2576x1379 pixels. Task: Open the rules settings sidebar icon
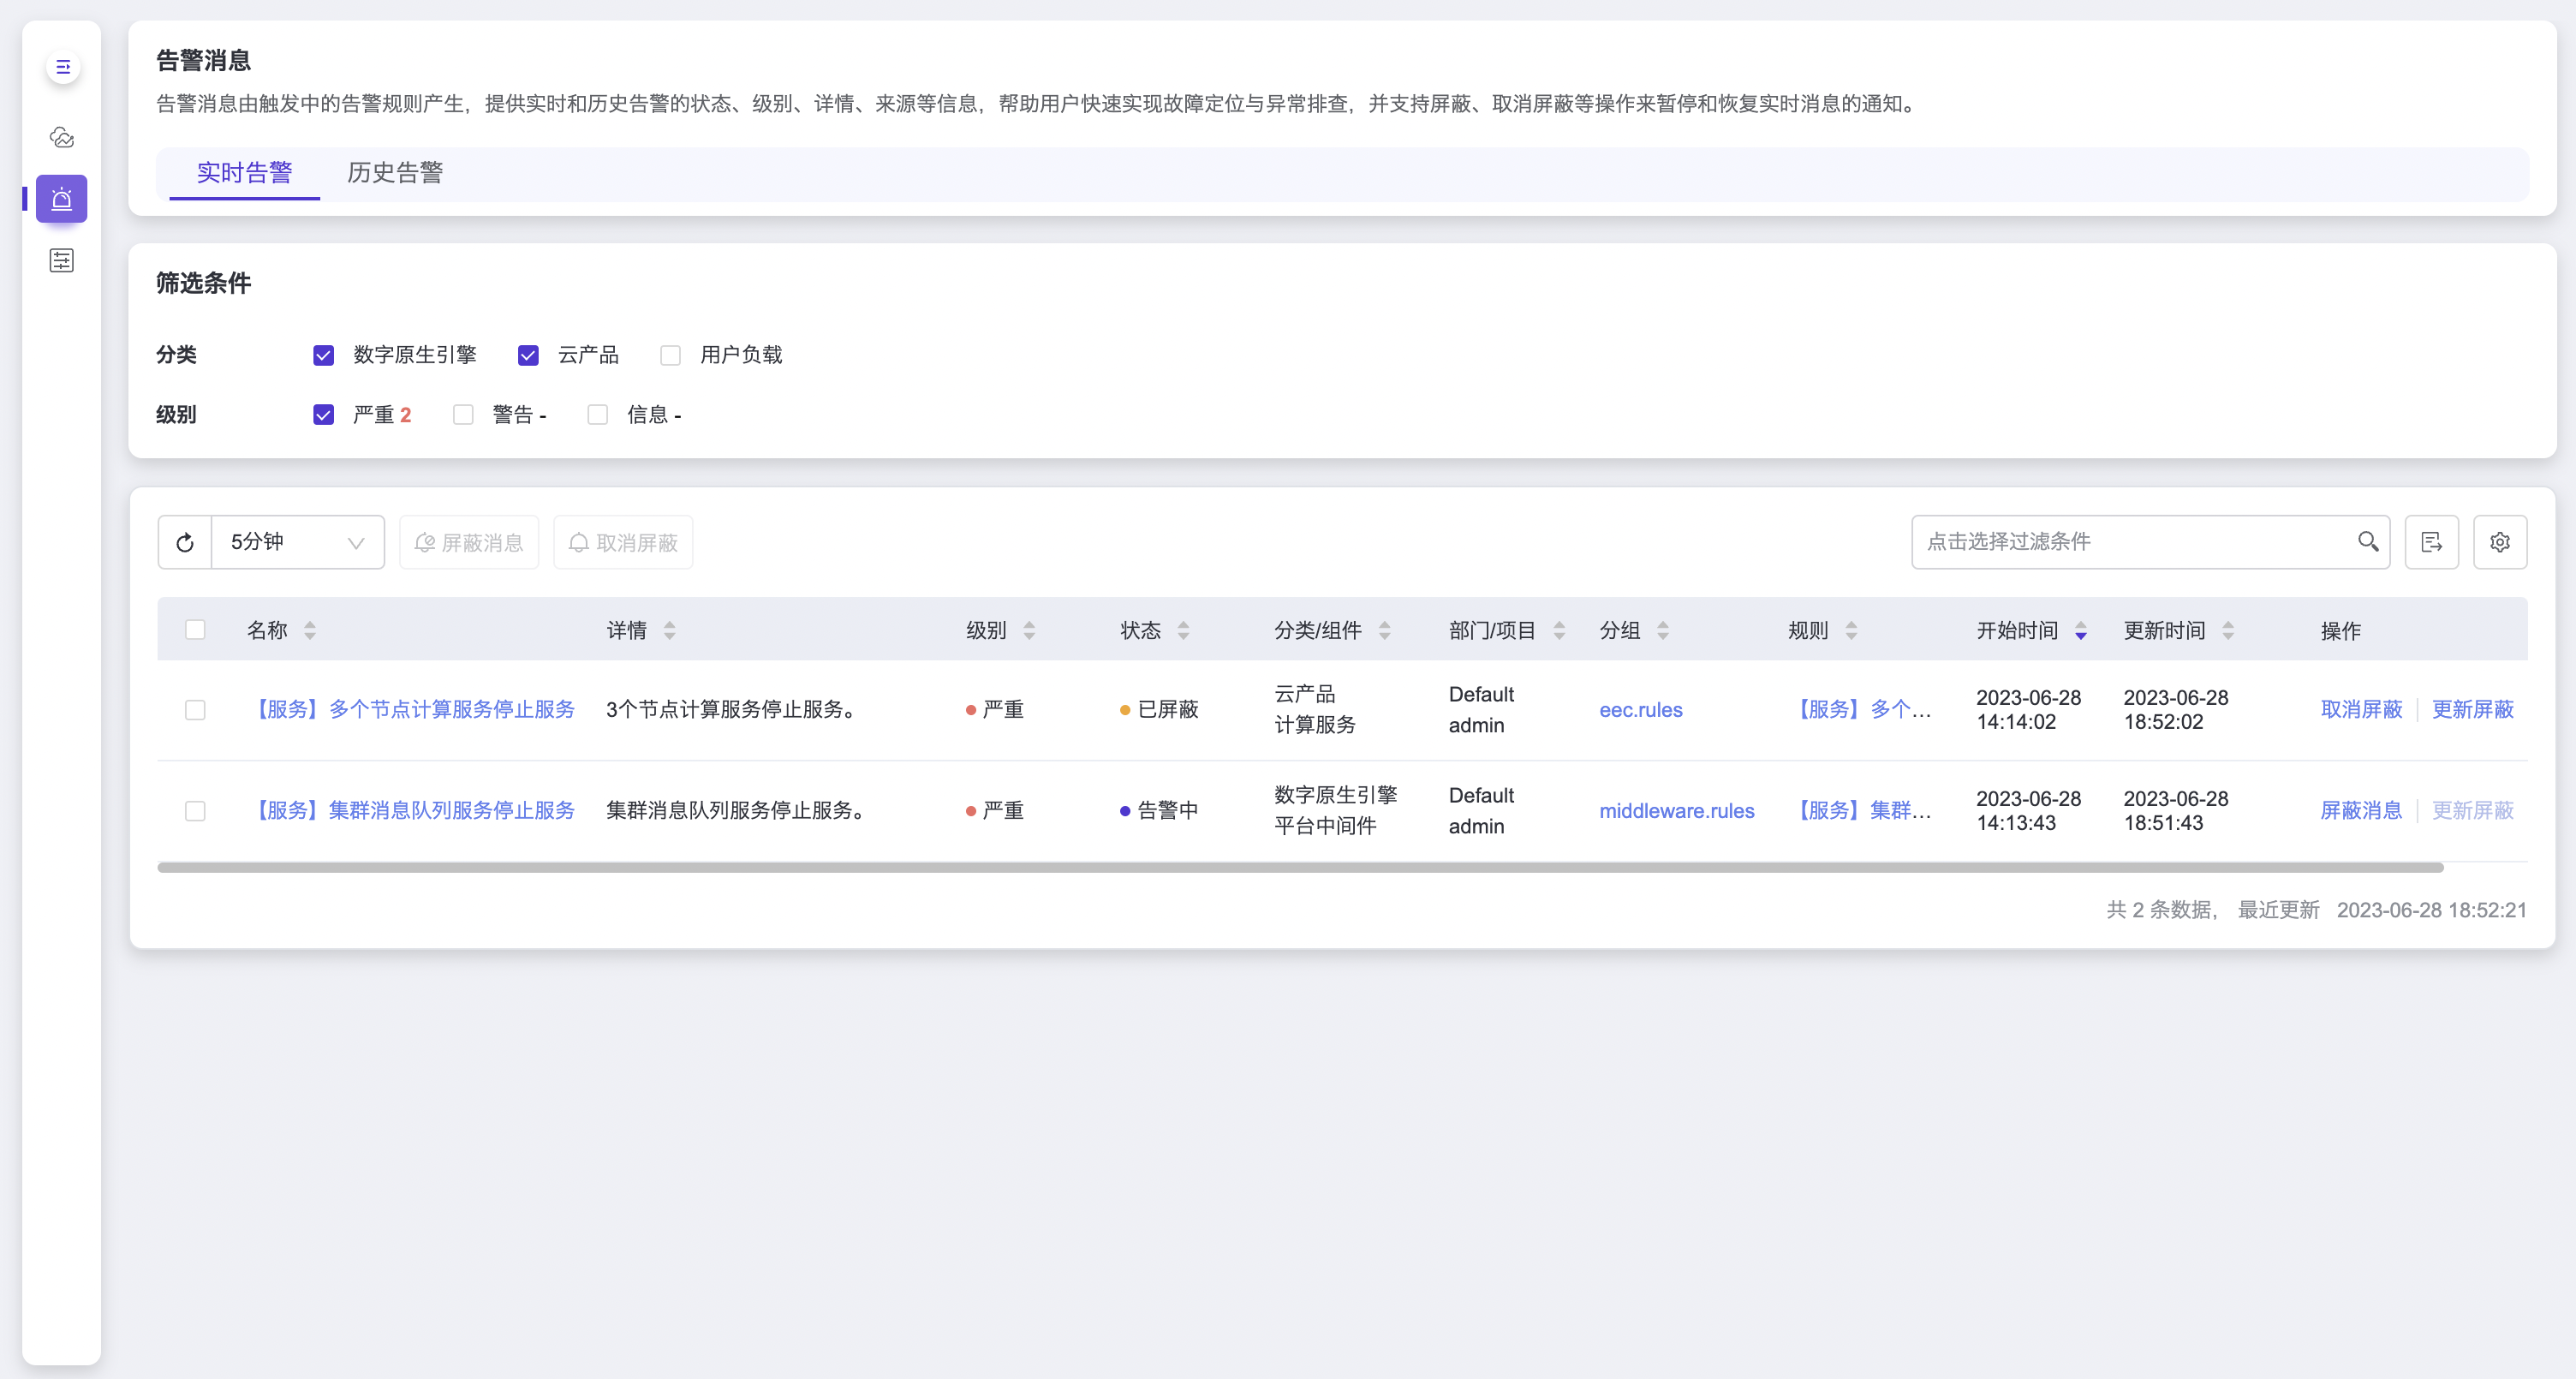[62, 260]
